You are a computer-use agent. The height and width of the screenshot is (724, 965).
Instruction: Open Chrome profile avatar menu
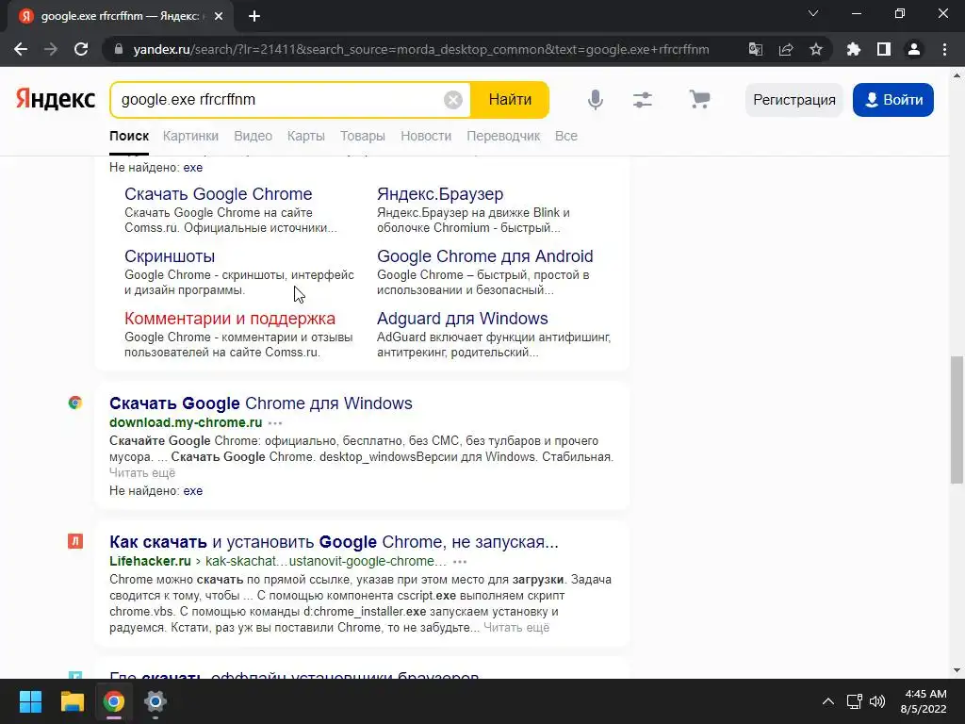click(x=914, y=49)
